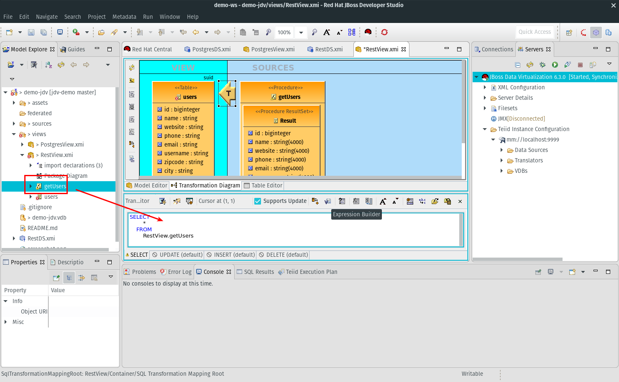
Task: Open the Table Editor tab
Action: click(x=263, y=185)
